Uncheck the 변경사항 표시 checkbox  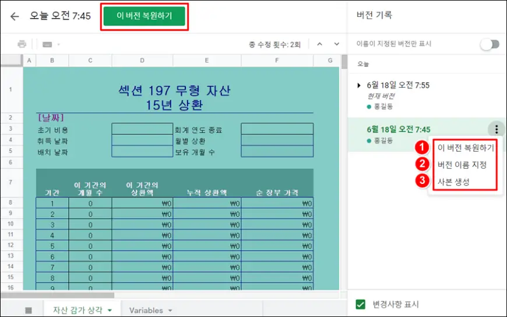(361, 304)
